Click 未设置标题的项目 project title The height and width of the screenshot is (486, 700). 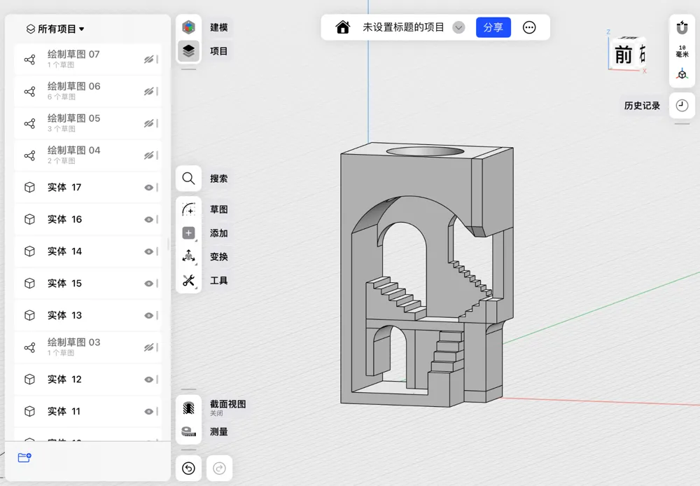pyautogui.click(x=403, y=27)
